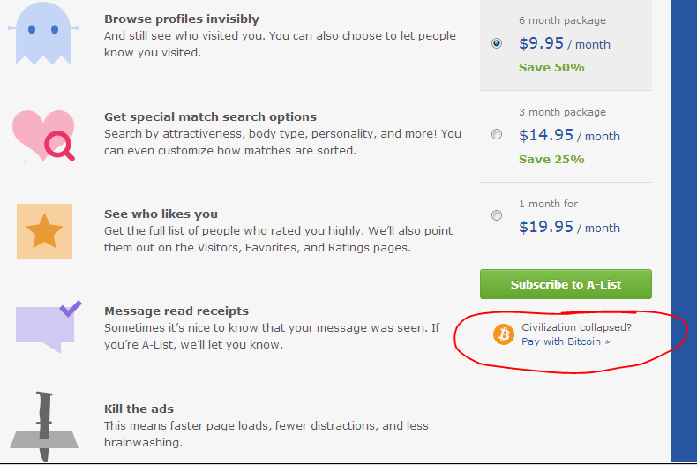Select the 3 month package radio button
This screenshot has height=465, width=697.
[497, 134]
